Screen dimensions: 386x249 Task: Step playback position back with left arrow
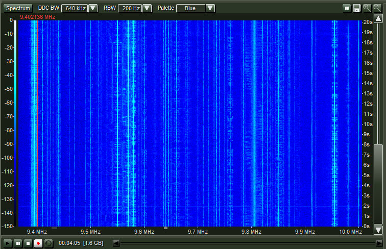[116, 243]
